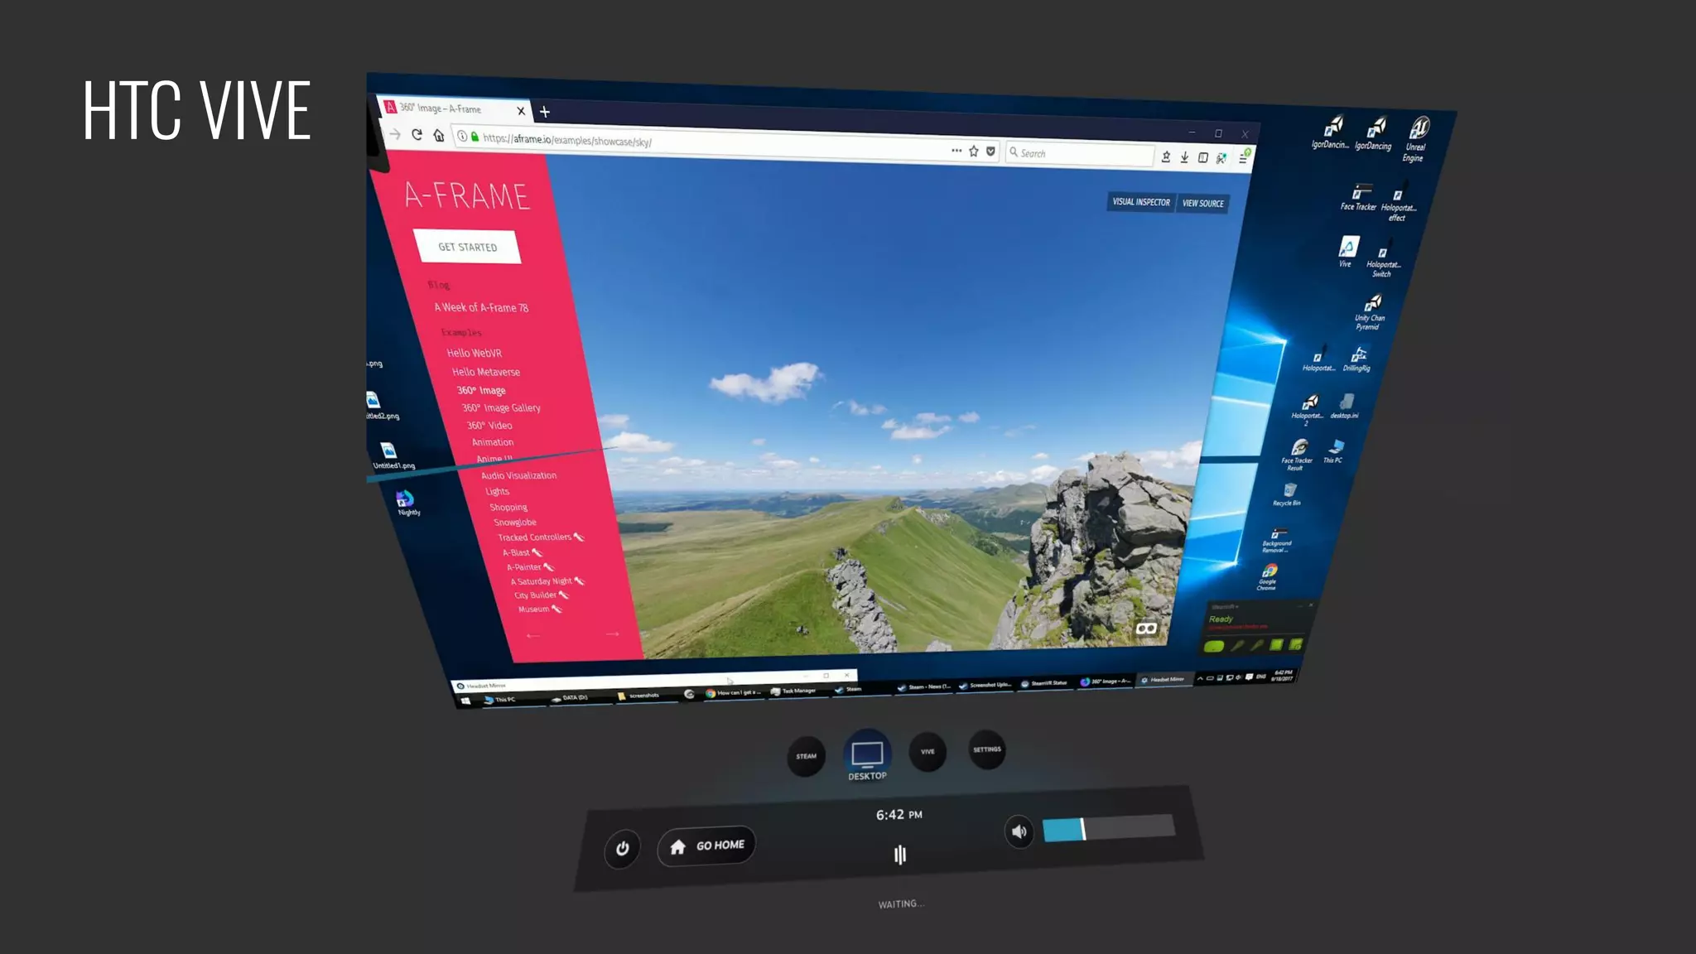Open the Windows Start button

[x=465, y=701]
